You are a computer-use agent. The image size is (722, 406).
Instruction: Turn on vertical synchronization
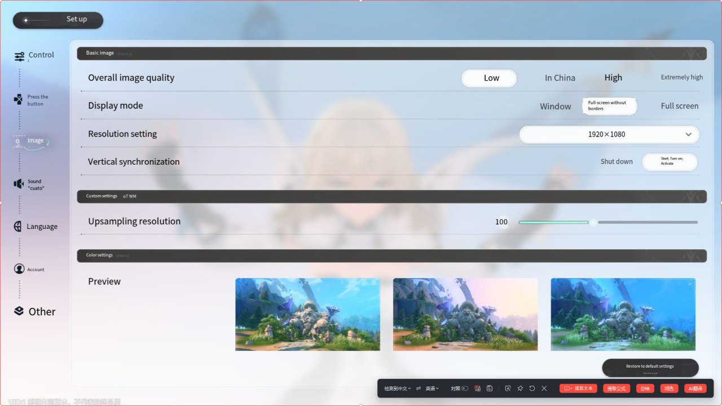[x=670, y=162]
